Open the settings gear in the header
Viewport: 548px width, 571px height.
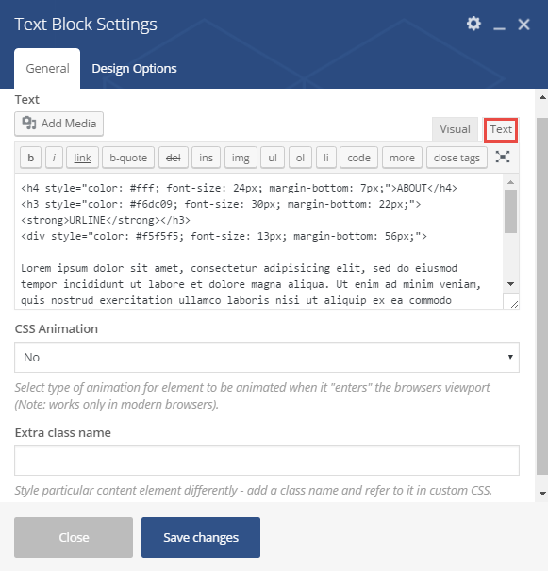coord(473,24)
